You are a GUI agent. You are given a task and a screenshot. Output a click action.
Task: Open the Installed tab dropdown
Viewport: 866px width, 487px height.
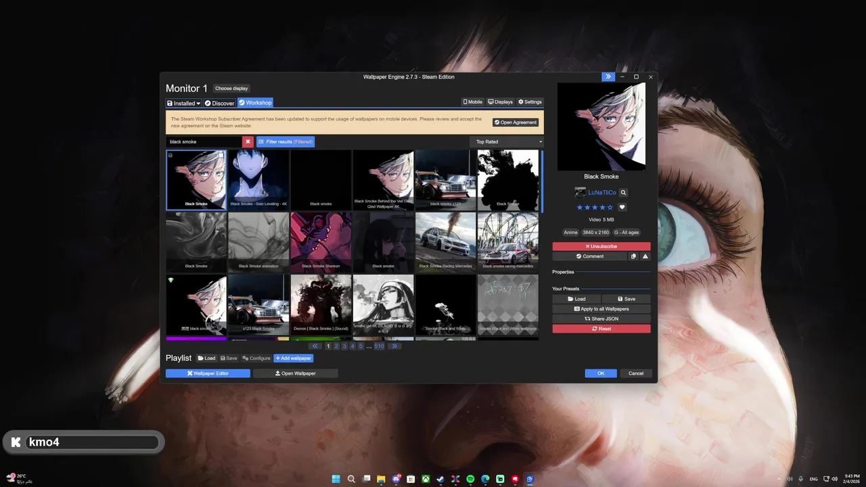click(x=183, y=103)
